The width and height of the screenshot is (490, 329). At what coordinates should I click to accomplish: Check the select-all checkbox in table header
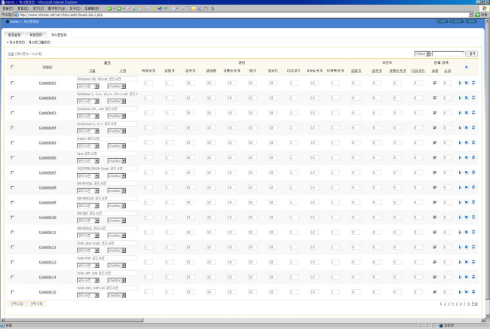coord(12,67)
